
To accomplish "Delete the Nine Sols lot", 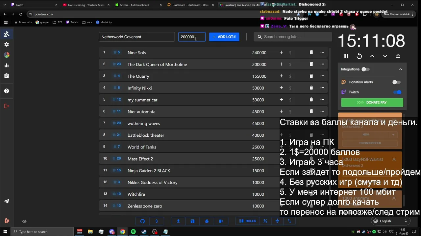I will coord(311,52).
